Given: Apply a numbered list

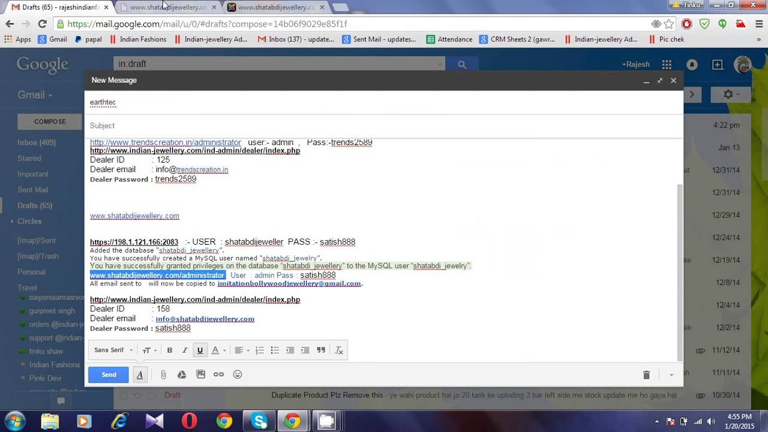Looking at the screenshot, I should 260,350.
